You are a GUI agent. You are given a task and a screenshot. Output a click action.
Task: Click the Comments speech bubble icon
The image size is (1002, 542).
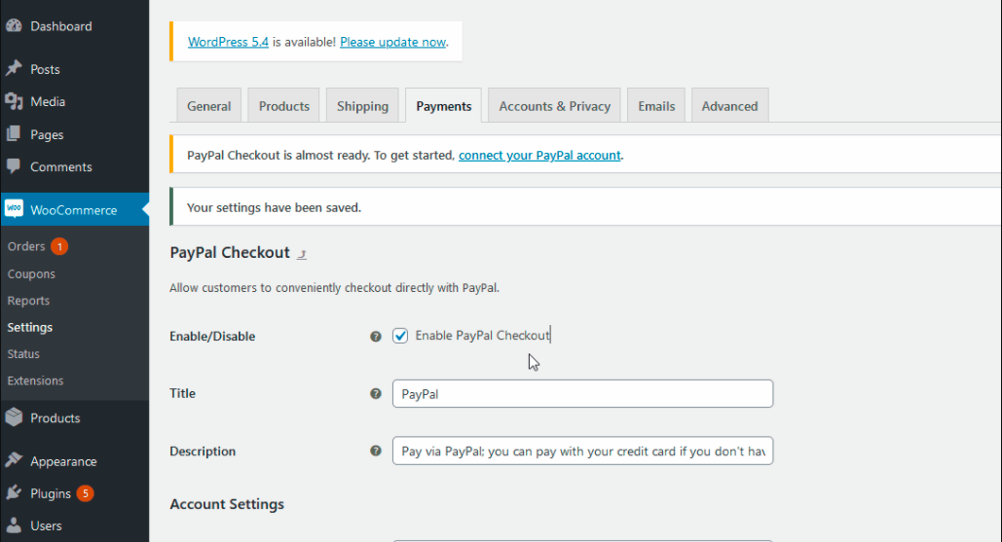point(14,166)
